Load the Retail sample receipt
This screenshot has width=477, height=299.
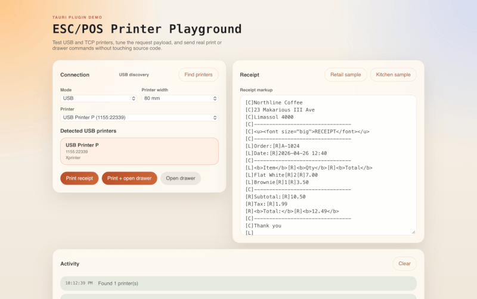[346, 75]
